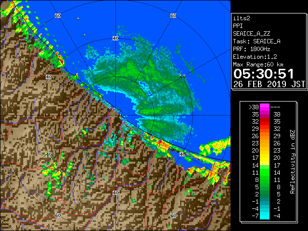Select the "---" legend upper bound label
Screen dimensions: 308x231
click(x=275, y=107)
